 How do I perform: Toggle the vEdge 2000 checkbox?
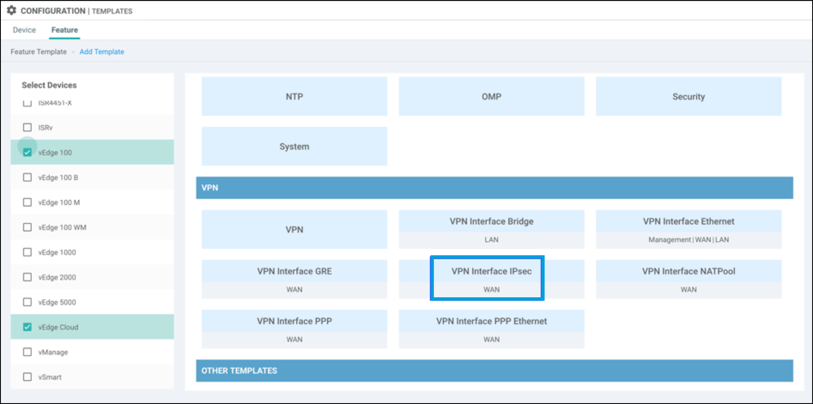27,277
